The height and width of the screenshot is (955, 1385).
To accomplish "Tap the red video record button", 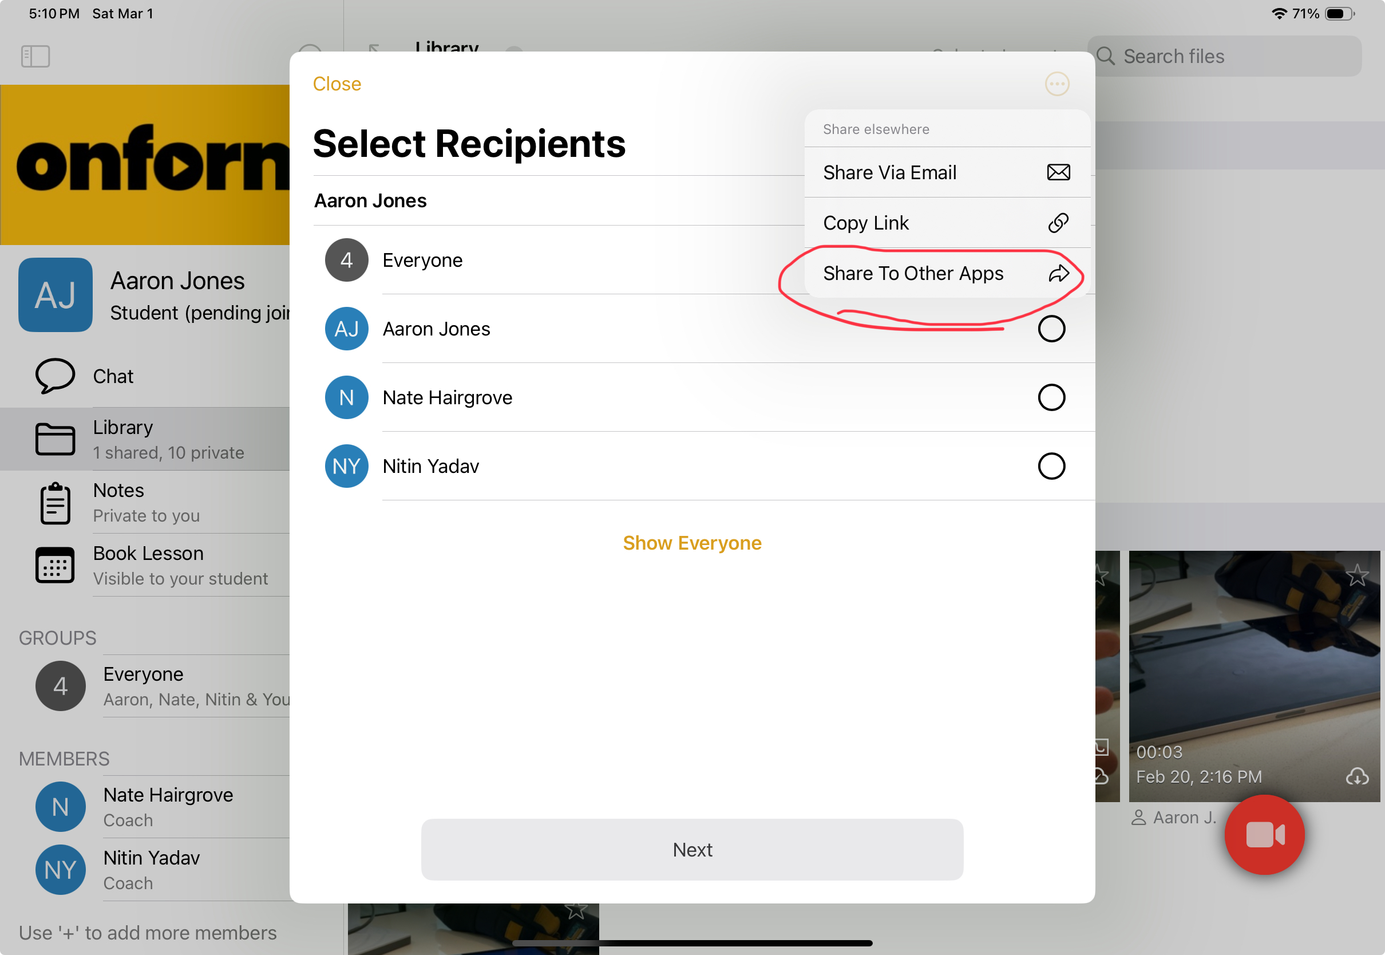I will 1264,834.
